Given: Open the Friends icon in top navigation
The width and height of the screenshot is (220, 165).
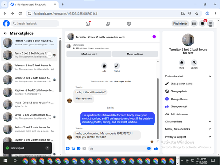Looking at the screenshot, I should click(x=108, y=23).
